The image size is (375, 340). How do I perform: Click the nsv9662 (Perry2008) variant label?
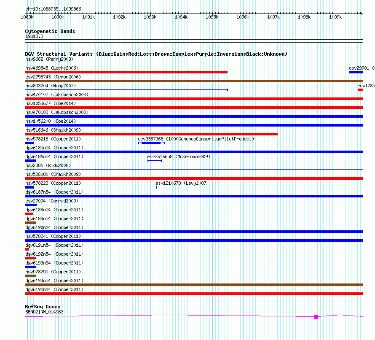coord(49,59)
